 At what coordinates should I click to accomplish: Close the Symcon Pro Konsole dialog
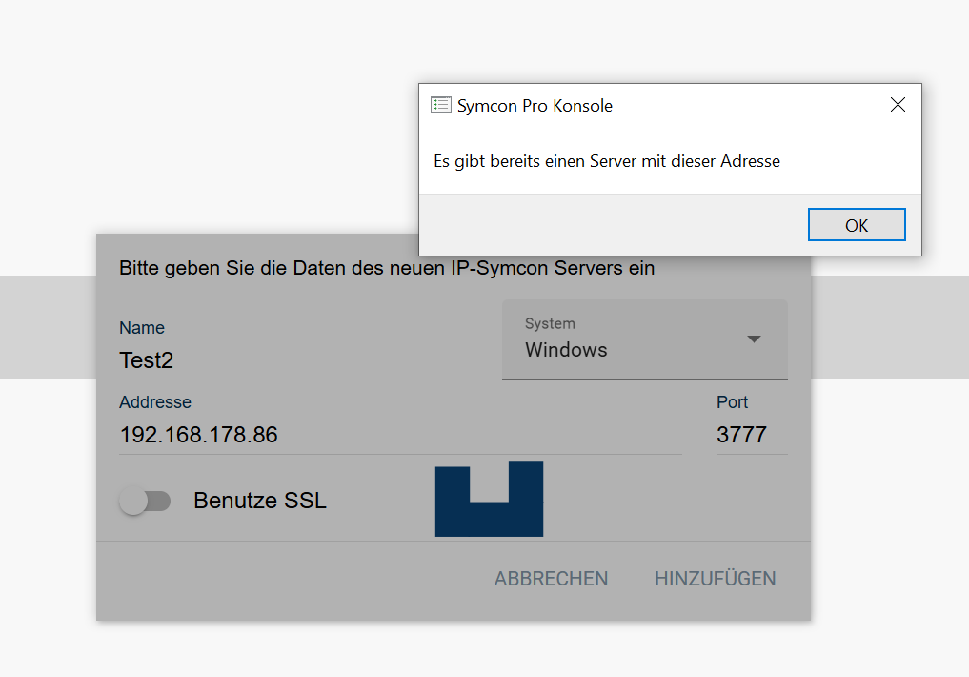click(898, 105)
